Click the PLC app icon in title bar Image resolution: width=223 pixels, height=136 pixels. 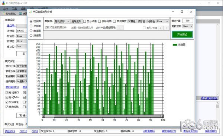coord(3,3)
